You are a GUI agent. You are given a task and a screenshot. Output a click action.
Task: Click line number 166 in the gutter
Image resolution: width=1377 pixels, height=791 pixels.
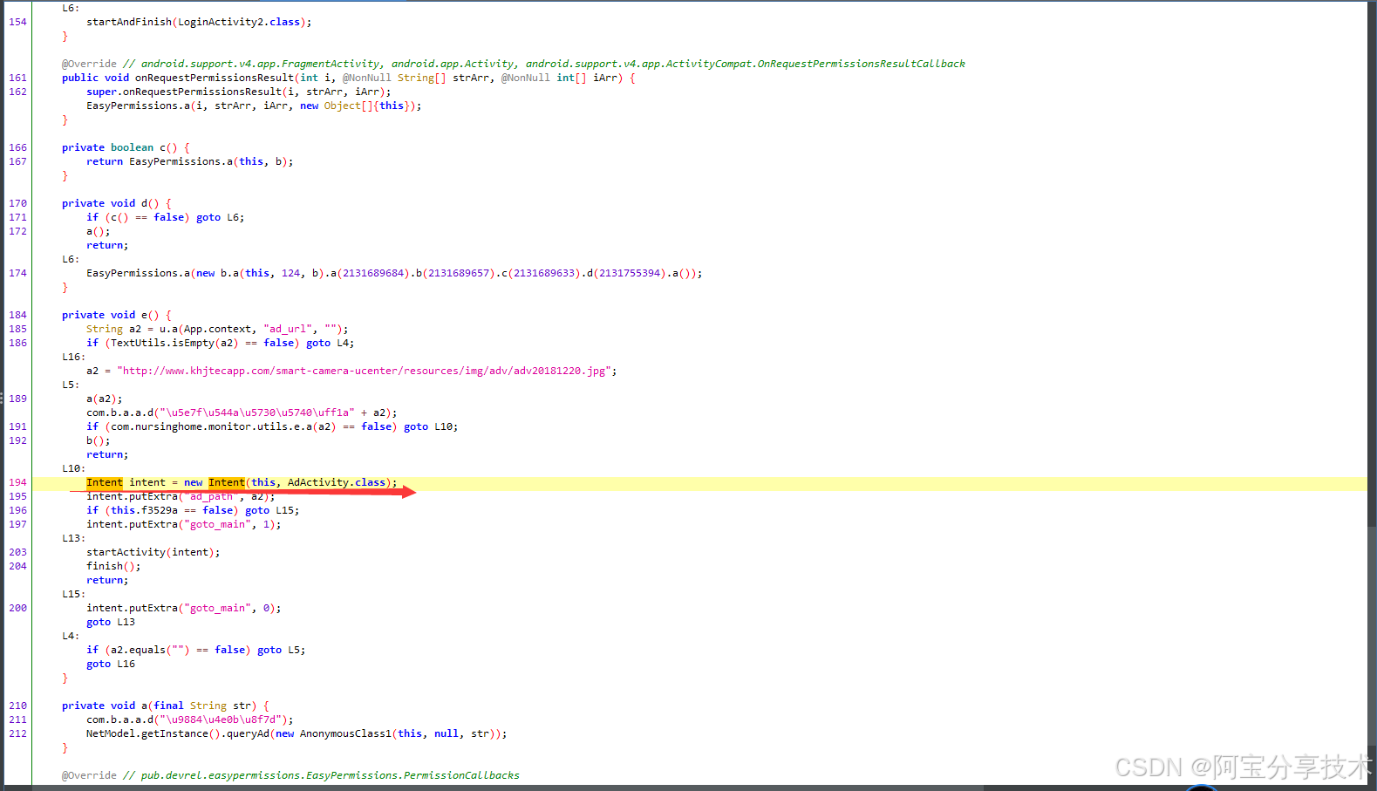pos(17,147)
